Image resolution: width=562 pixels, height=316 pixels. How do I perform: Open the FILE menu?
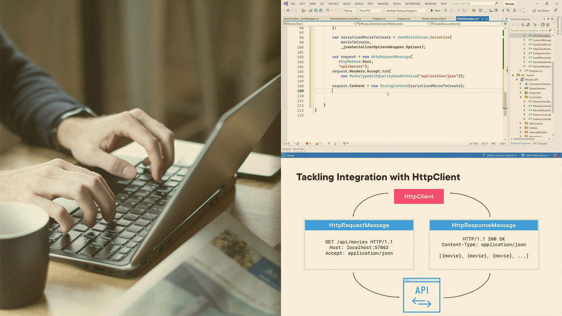coord(293,4)
